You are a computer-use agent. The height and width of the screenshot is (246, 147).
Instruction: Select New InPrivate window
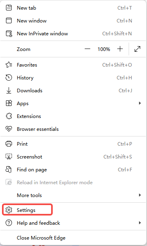click(x=73, y=34)
